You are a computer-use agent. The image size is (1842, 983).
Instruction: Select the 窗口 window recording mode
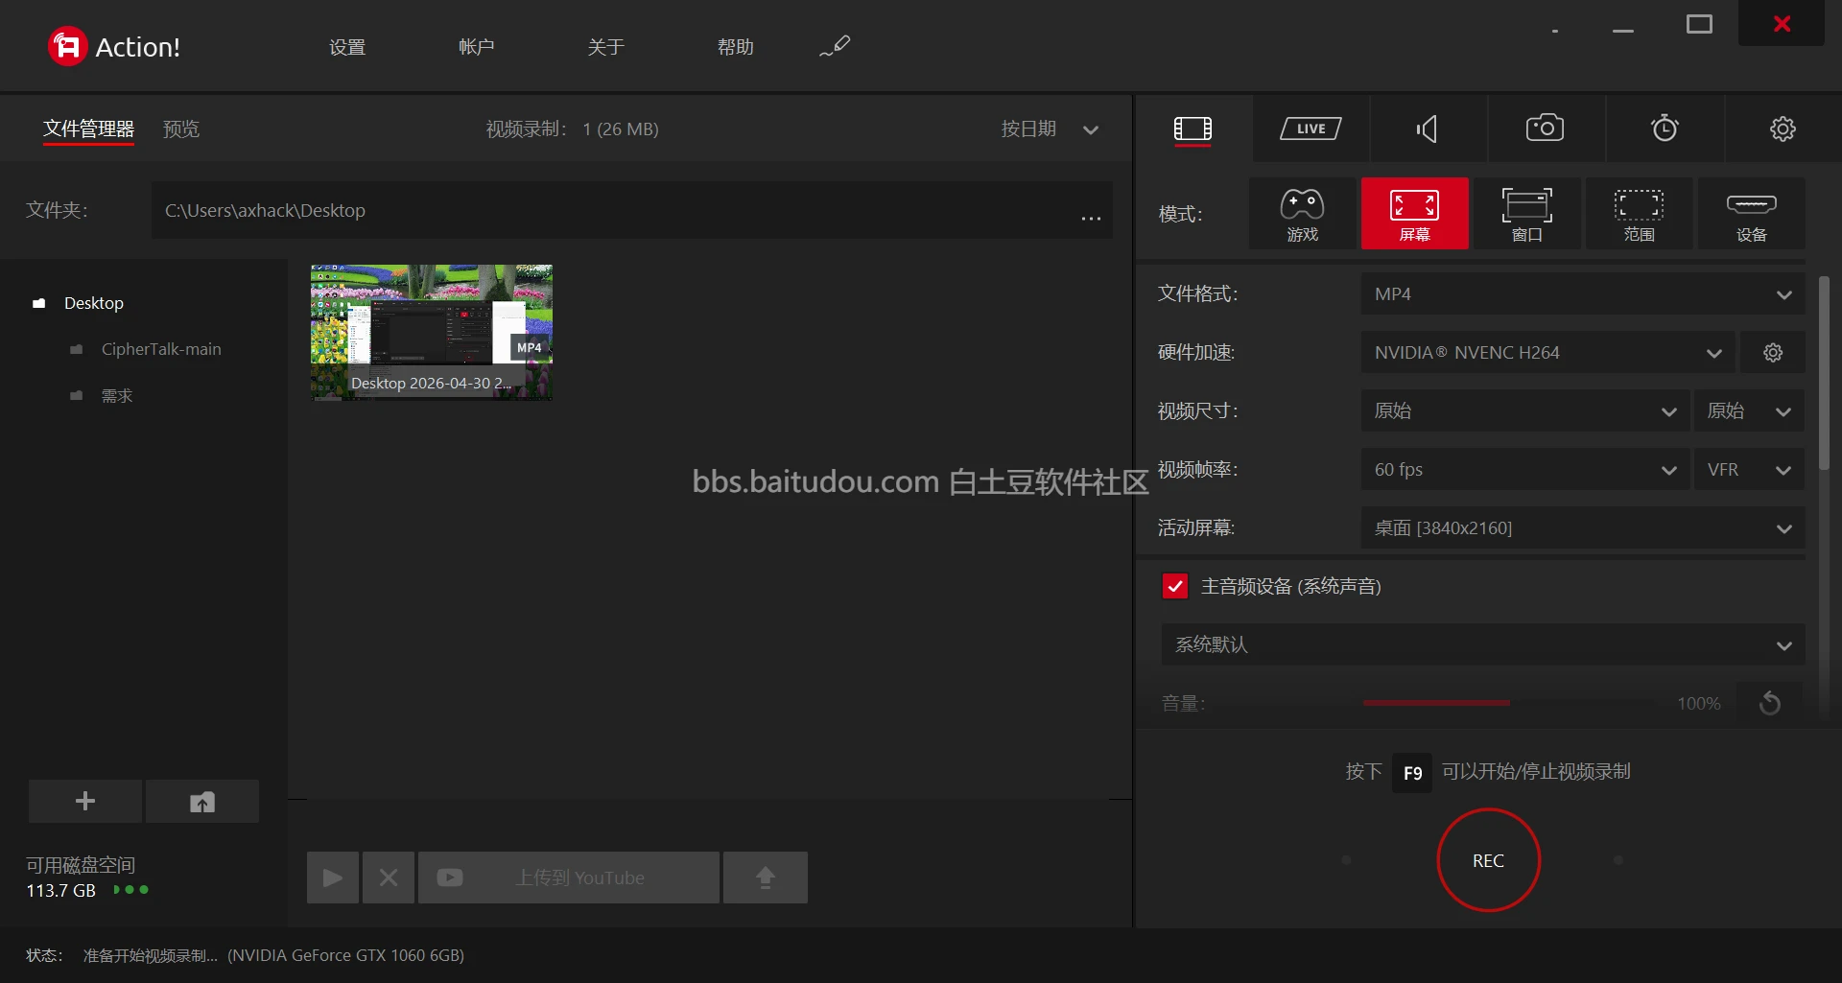point(1526,214)
